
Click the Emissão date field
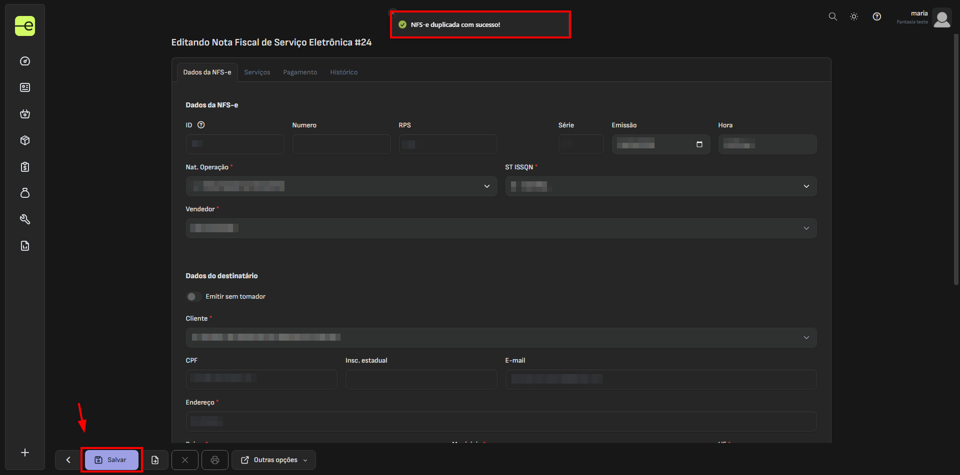(661, 144)
